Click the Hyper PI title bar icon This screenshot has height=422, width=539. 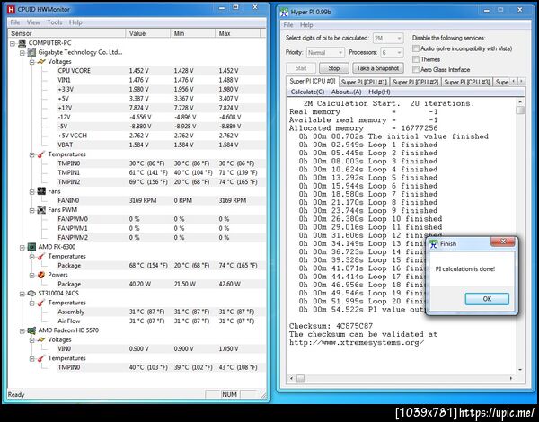coord(284,13)
